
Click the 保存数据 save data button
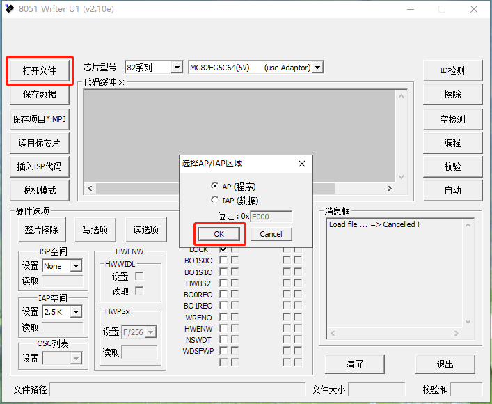[39, 94]
